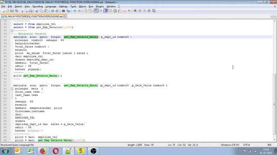277x155 pixels.
Task: Redo the edit via toolbar icon
Action: pos(57,11)
